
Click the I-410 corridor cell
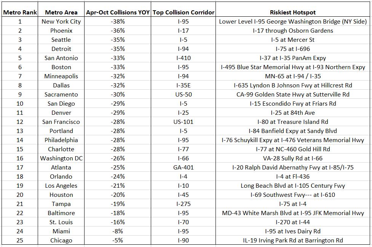184,58
